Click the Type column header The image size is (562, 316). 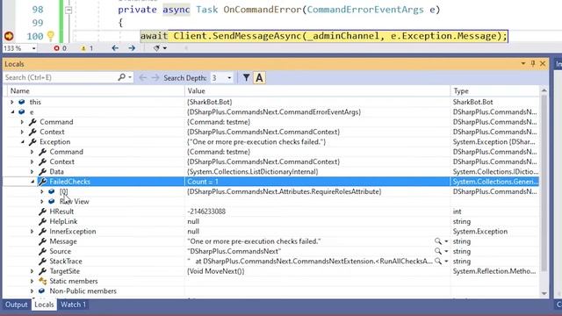pos(495,91)
